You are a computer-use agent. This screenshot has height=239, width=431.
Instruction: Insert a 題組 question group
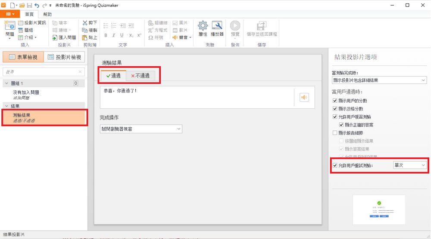pos(25,30)
